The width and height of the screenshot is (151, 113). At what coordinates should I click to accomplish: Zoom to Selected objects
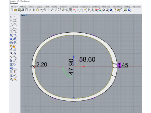click(63, 10)
